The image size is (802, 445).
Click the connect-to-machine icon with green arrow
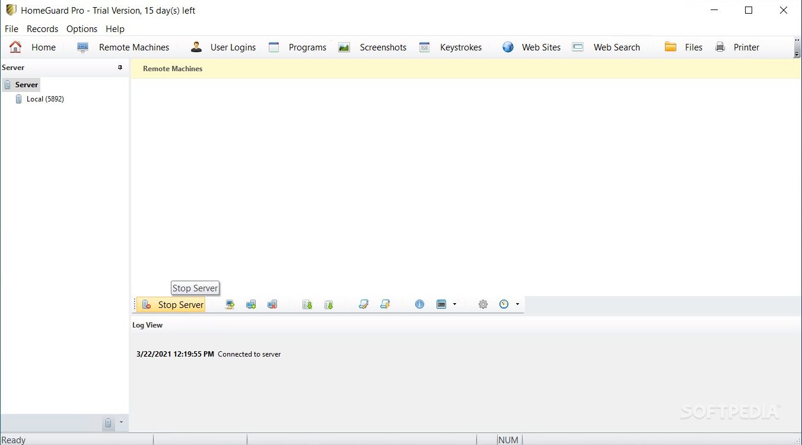(230, 304)
